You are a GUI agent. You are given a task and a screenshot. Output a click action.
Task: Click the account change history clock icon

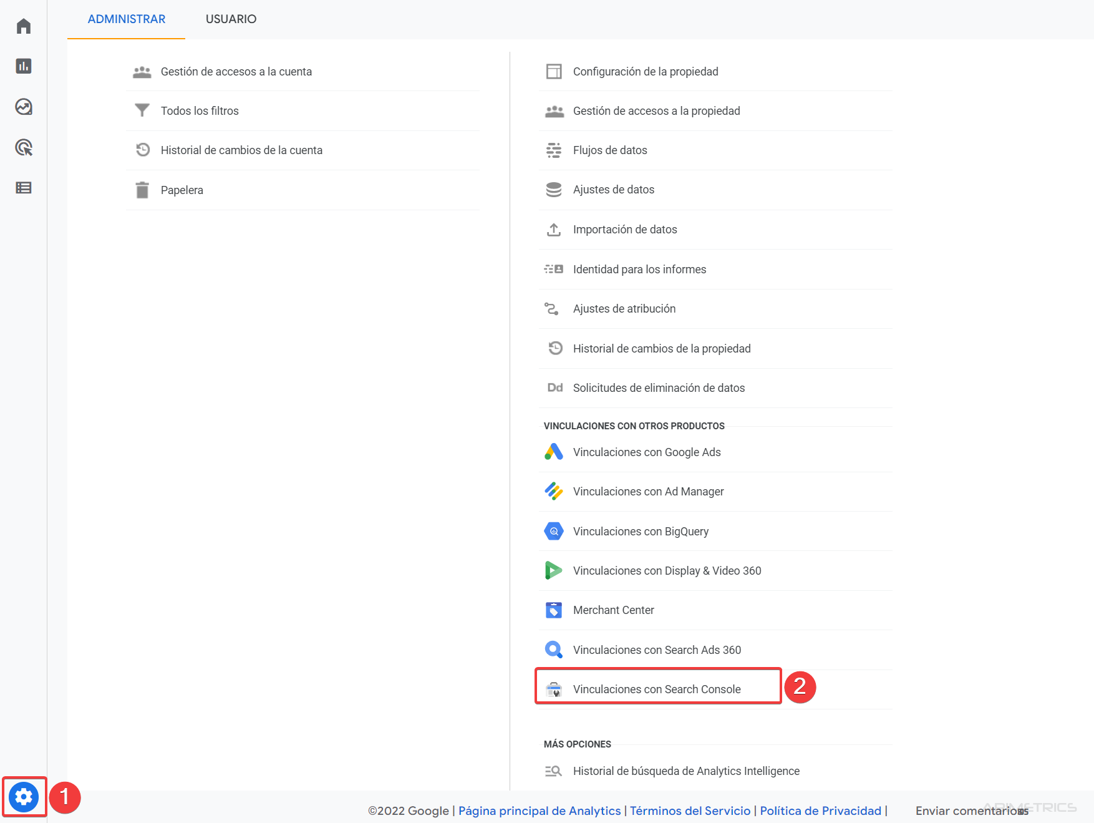pyautogui.click(x=143, y=150)
